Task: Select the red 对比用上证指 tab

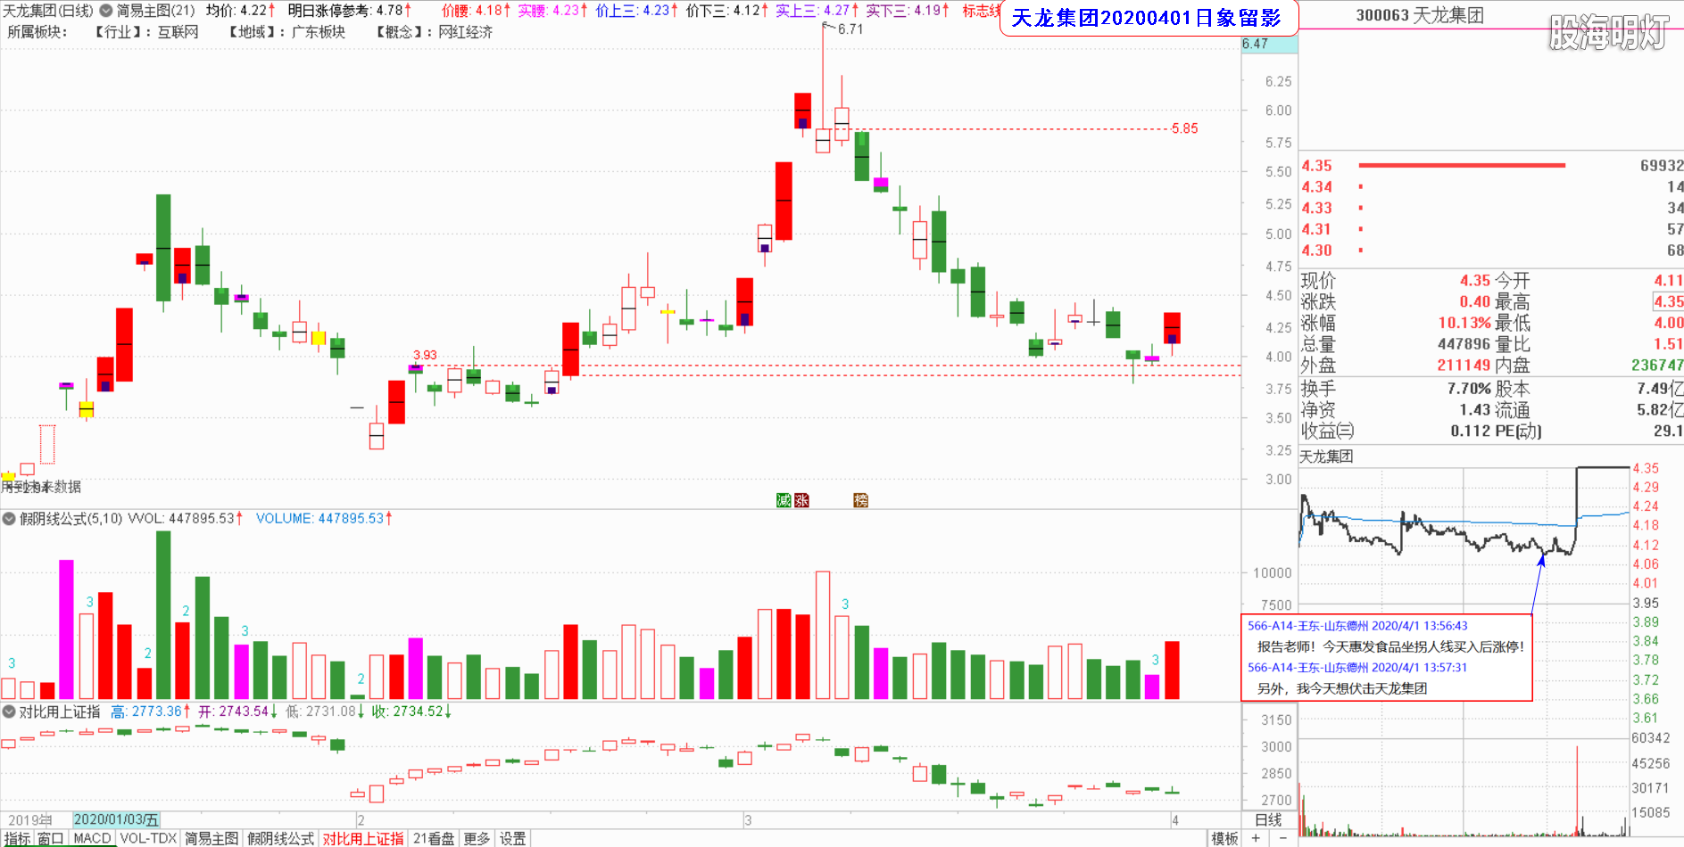Action: pos(363,838)
